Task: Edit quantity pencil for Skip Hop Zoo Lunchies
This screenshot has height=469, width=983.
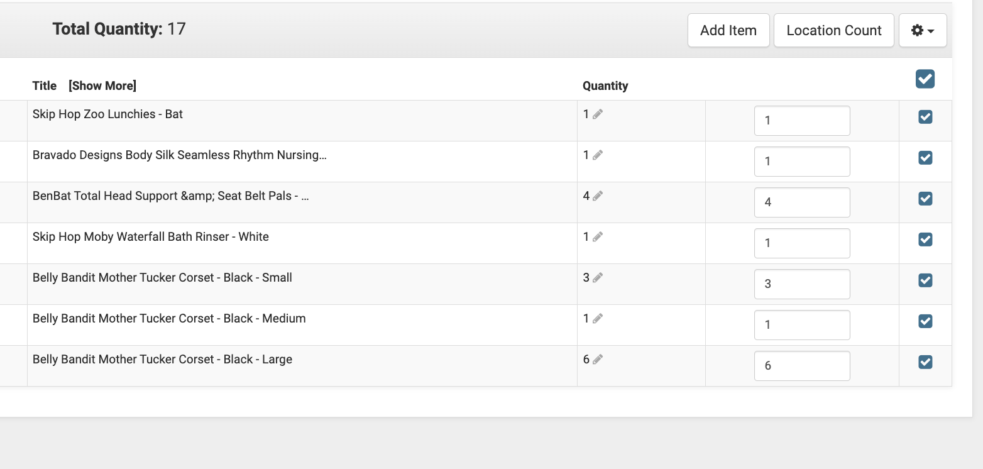Action: (597, 114)
